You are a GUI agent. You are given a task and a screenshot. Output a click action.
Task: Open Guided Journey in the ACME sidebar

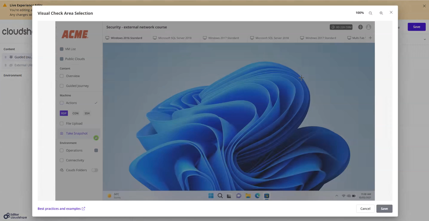pos(77,86)
